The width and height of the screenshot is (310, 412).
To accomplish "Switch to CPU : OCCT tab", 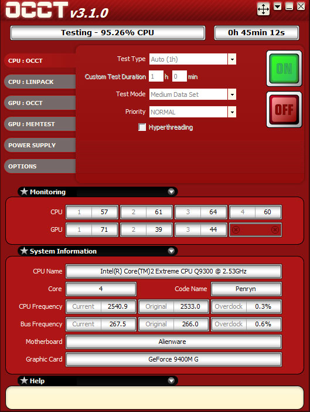I will tap(40, 60).
